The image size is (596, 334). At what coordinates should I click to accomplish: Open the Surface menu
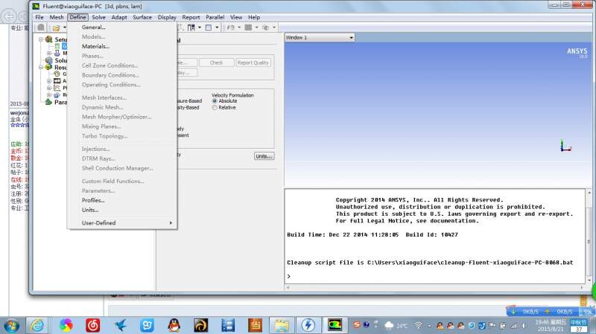click(142, 17)
